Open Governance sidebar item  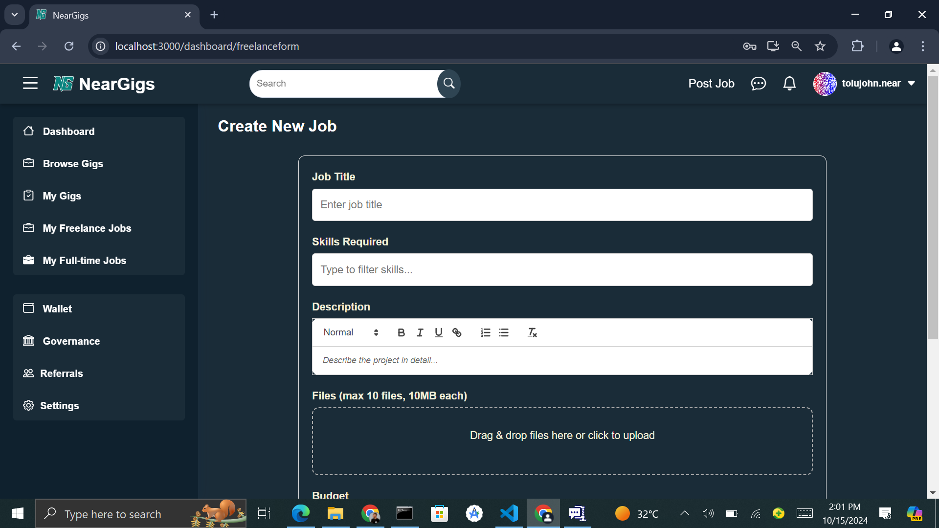[71, 341]
